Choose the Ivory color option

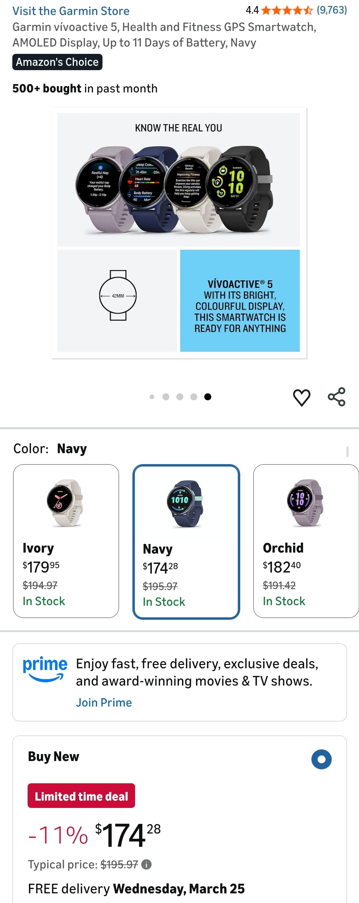pyautogui.click(x=66, y=541)
